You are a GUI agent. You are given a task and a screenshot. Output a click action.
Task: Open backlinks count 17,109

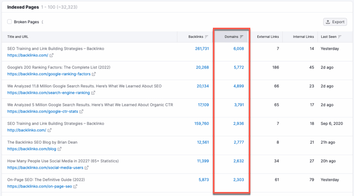point(203,105)
